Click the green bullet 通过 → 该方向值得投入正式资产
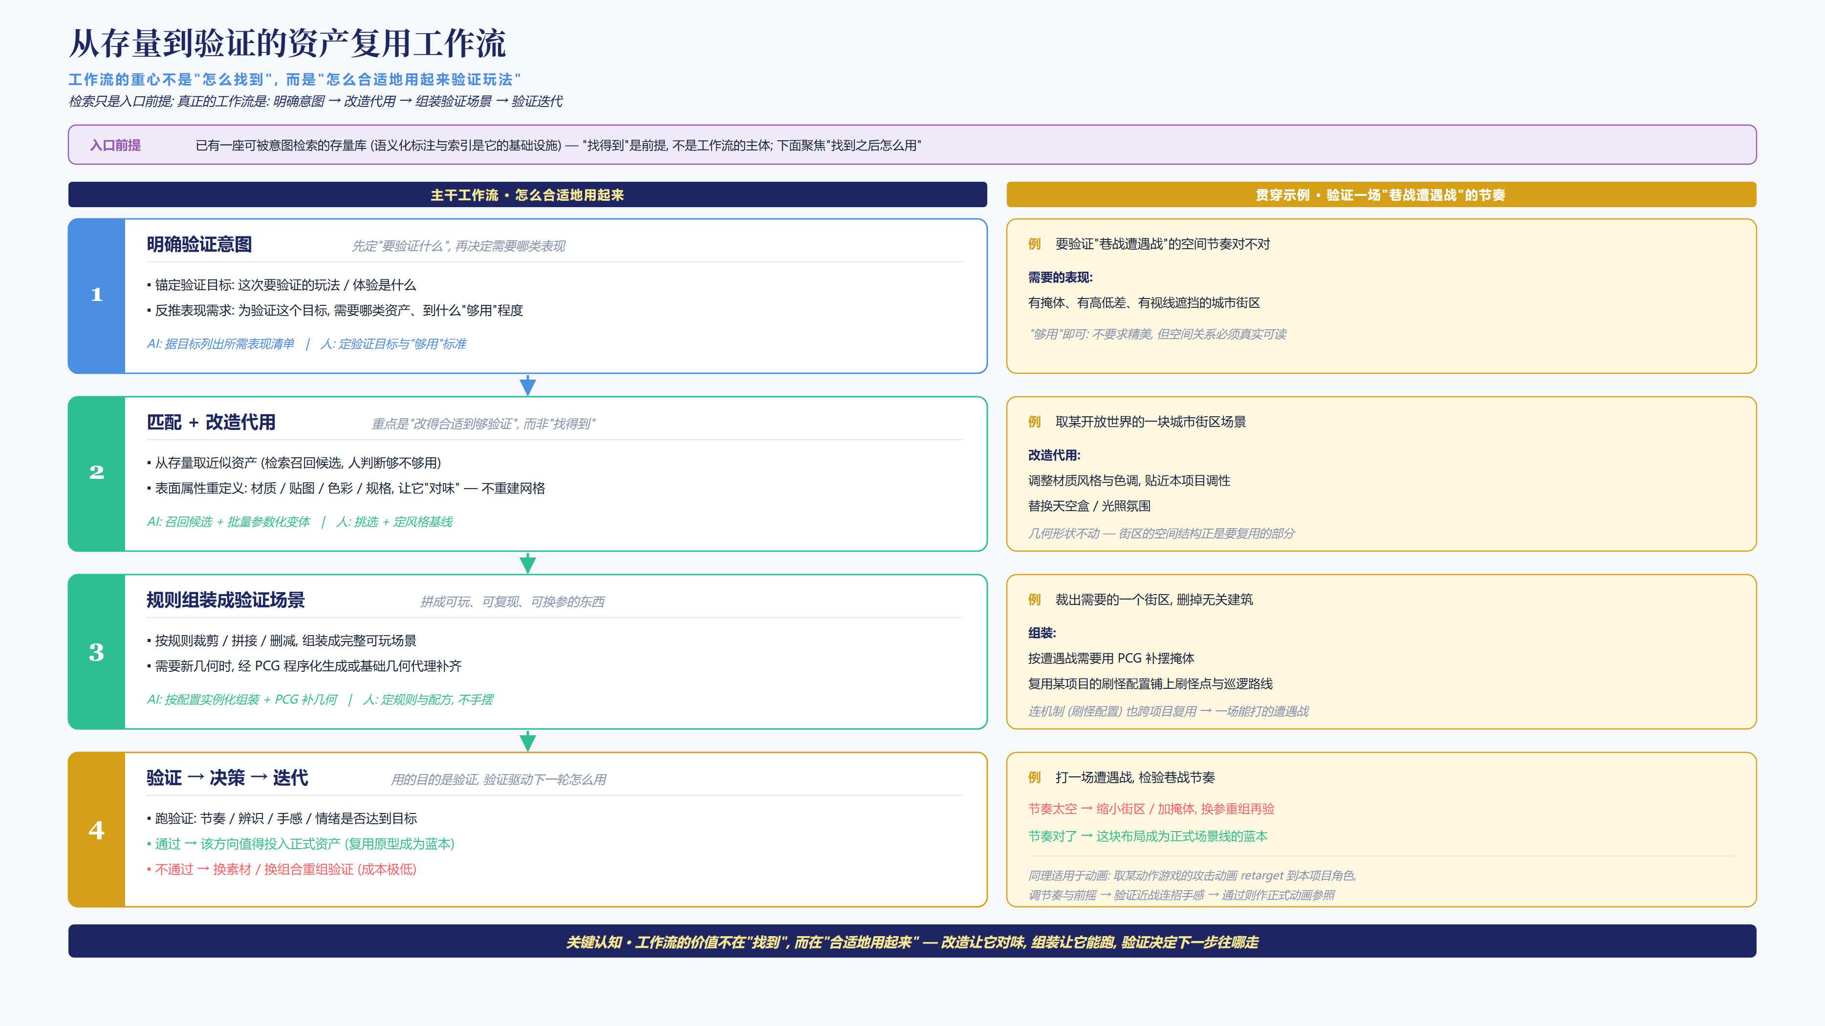 tap(301, 843)
